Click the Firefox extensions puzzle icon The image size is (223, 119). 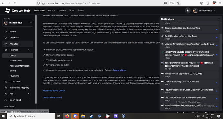pos(207,3)
